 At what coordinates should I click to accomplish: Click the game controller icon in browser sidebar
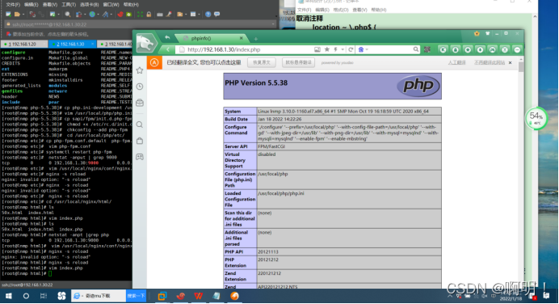tap(140, 157)
